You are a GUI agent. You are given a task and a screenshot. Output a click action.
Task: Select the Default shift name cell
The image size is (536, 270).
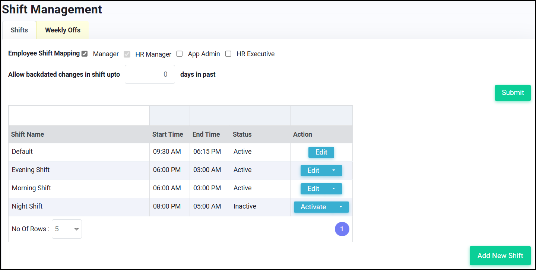pyautogui.click(x=79, y=152)
